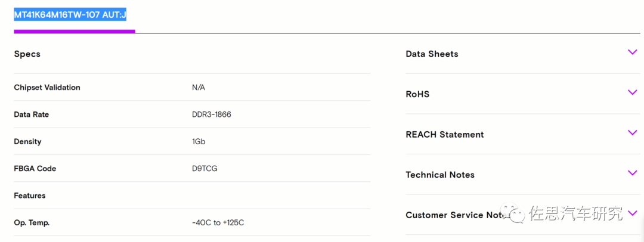The width and height of the screenshot is (644, 242).
Task: Click the REACH Statement label text
Action: pyautogui.click(x=444, y=135)
